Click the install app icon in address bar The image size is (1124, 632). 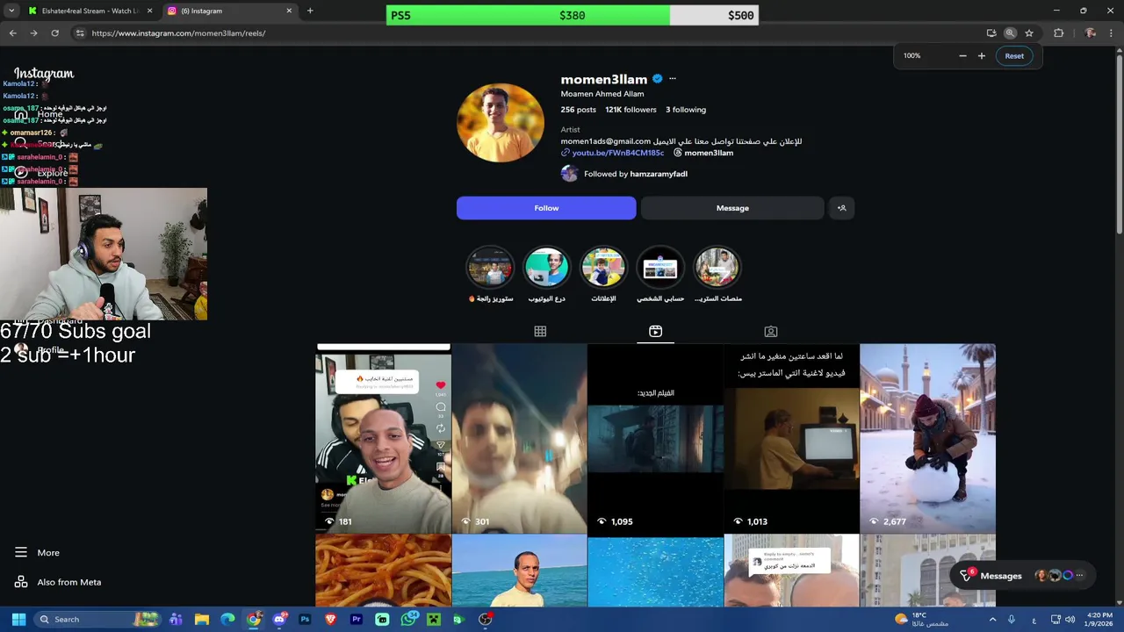tap(991, 33)
